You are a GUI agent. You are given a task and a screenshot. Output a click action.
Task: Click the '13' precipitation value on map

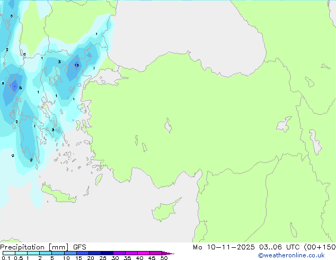77,65
